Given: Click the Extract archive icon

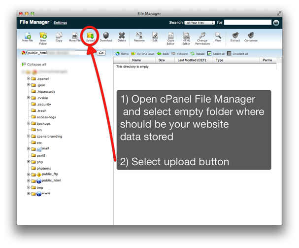Looking at the screenshot, I should [235, 35].
